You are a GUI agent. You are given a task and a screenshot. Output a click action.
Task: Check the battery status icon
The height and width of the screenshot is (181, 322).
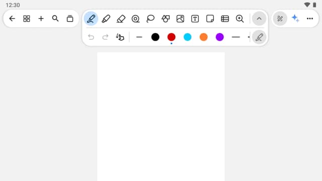click(x=314, y=5)
